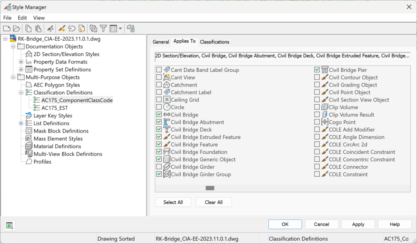Open the Edit menu
Viewport: 417px width, 244px height.
(22, 18)
